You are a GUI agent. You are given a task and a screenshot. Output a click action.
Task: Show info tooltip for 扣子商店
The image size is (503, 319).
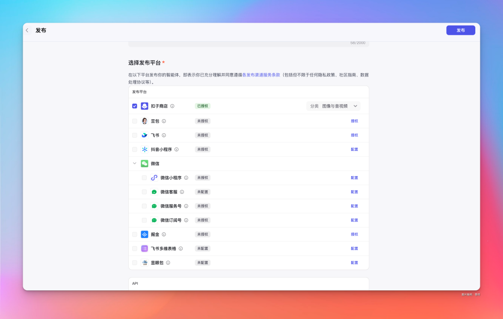pyautogui.click(x=172, y=106)
